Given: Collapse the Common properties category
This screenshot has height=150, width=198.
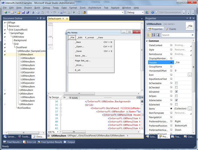Looking at the screenshot, I should tap(147, 41).
